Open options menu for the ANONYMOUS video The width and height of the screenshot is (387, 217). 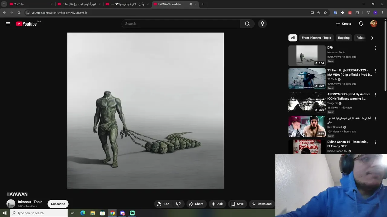[x=376, y=95]
